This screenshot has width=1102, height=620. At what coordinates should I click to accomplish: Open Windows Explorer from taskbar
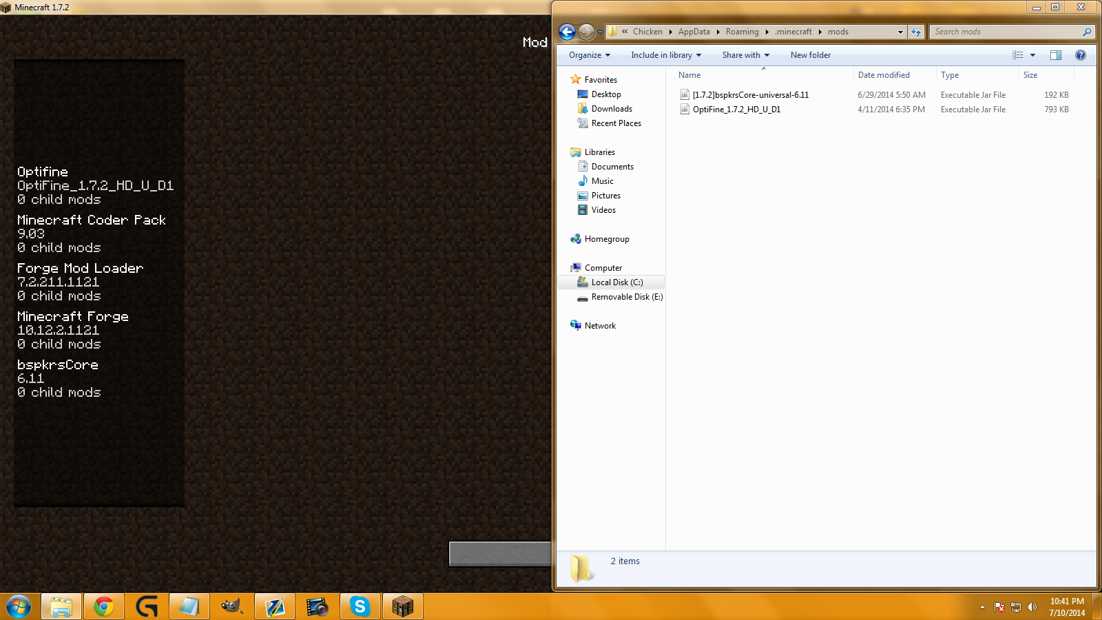coord(61,607)
